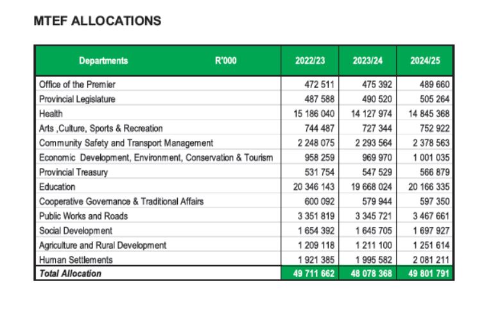Select Social Development value 1 645 705
The image size is (493, 326).
[374, 231]
